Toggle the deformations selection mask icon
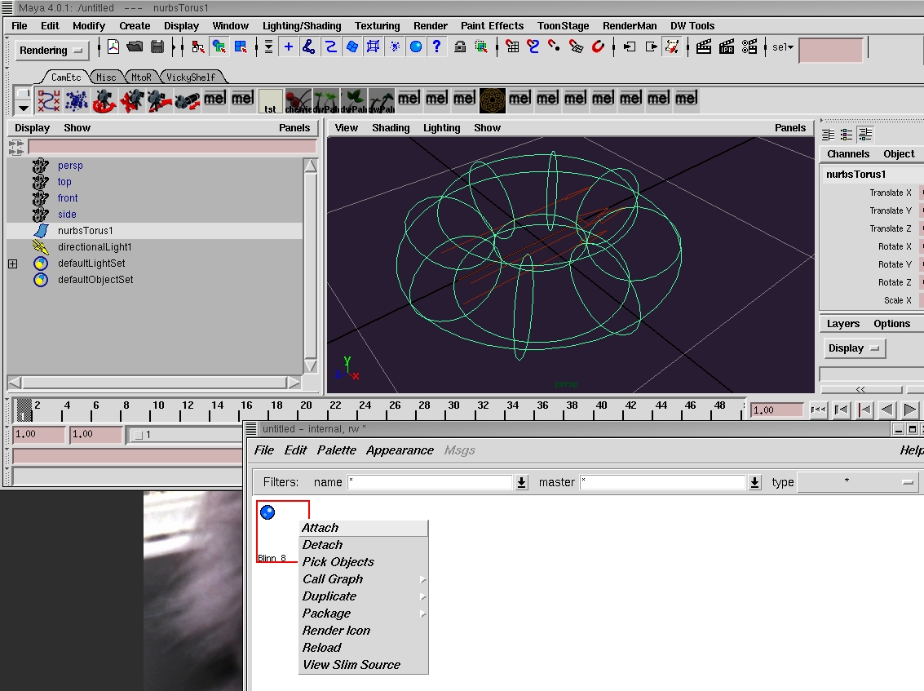The image size is (924, 691). click(373, 47)
